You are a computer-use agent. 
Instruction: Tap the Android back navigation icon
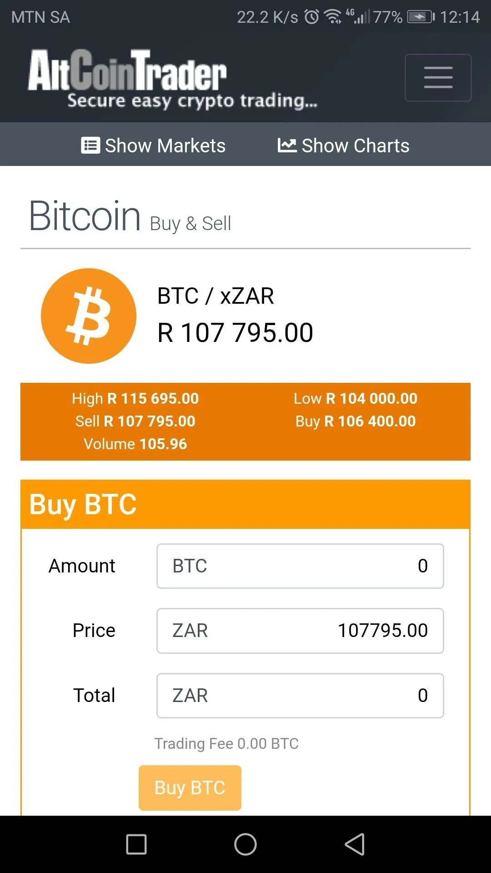[355, 844]
